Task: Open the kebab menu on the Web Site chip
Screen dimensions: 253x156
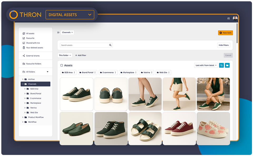Action: tap(169, 72)
